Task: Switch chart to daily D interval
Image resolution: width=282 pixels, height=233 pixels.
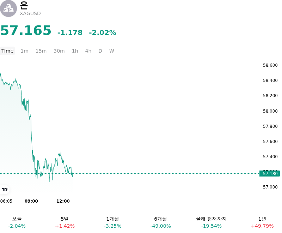Action: point(100,51)
